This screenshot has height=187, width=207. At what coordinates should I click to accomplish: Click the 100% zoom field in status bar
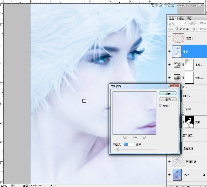[4, 186]
